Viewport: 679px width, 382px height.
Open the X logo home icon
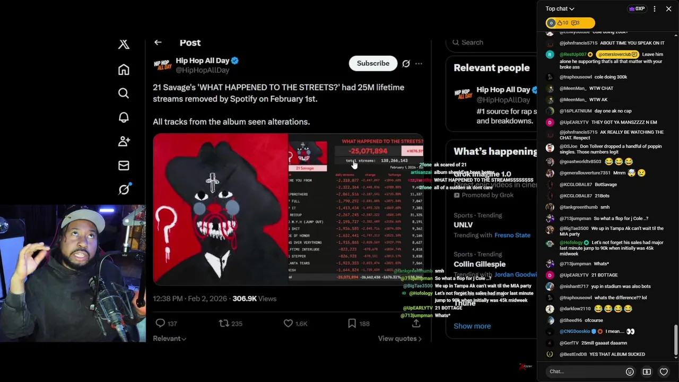[x=124, y=44]
